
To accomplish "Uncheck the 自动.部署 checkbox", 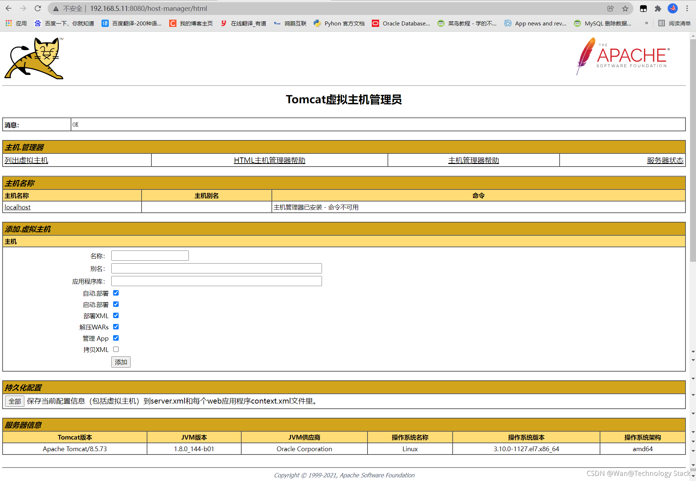I will pos(116,293).
